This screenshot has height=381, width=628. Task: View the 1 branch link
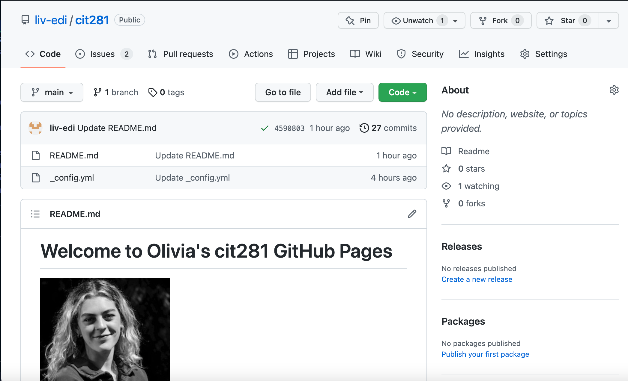116,92
